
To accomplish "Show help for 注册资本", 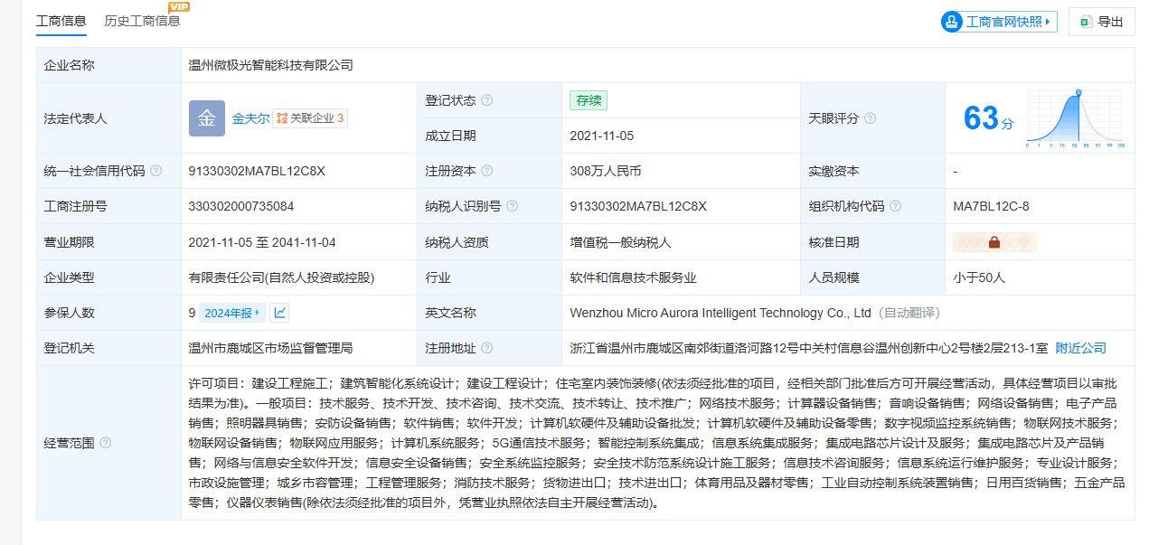I will [x=487, y=171].
